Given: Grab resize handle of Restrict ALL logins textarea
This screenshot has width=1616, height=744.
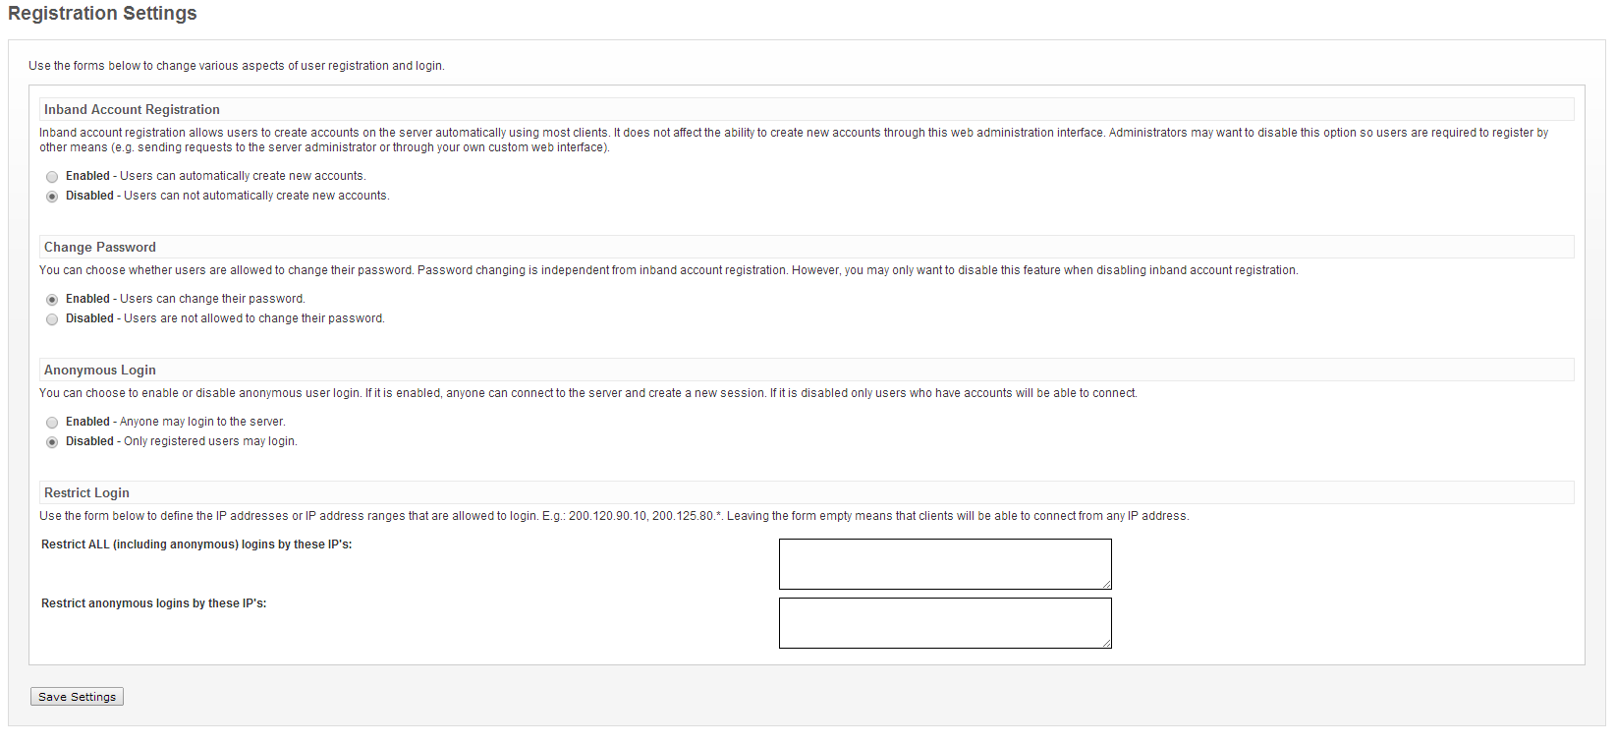Looking at the screenshot, I should (1106, 584).
